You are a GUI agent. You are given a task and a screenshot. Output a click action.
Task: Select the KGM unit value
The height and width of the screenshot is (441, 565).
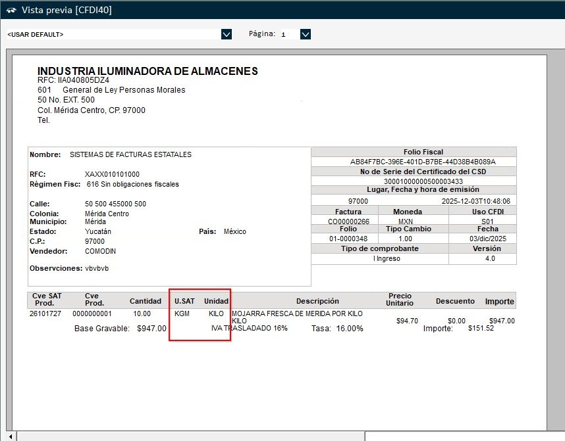[182, 313]
